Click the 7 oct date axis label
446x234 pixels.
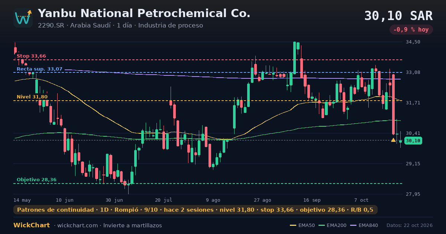361,200
